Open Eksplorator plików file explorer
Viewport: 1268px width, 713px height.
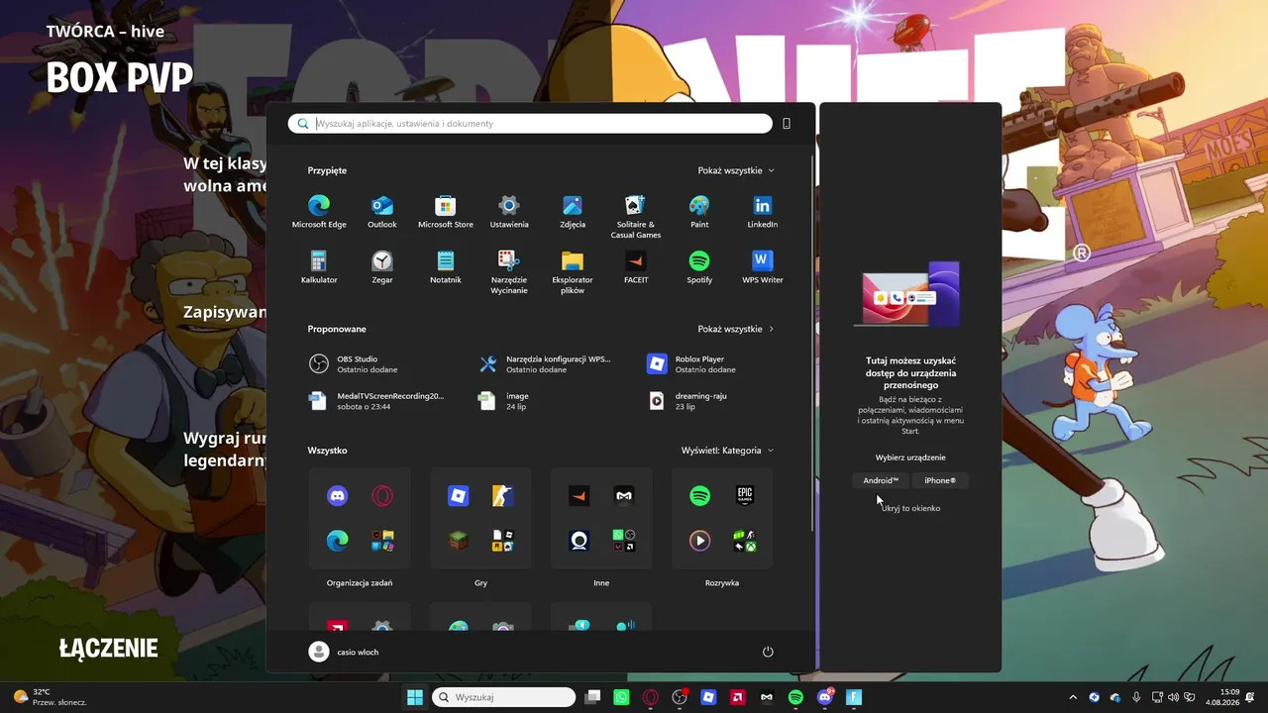click(x=573, y=271)
